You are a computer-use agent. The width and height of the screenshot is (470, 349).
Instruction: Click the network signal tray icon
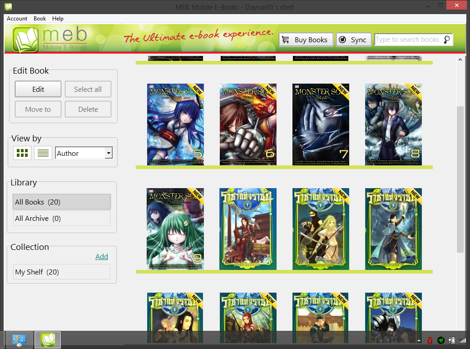(x=462, y=340)
